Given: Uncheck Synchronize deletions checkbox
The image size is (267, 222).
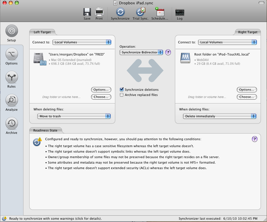Looking at the screenshot, I should [x=122, y=89].
